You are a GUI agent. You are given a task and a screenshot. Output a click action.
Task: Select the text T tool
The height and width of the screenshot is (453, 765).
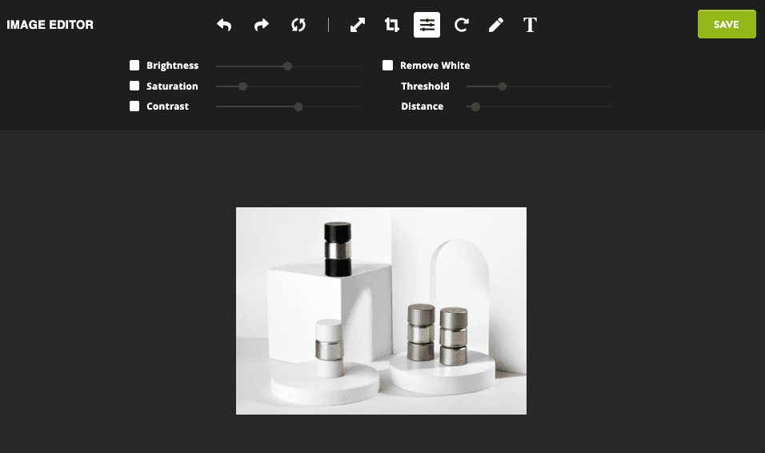pyautogui.click(x=531, y=25)
